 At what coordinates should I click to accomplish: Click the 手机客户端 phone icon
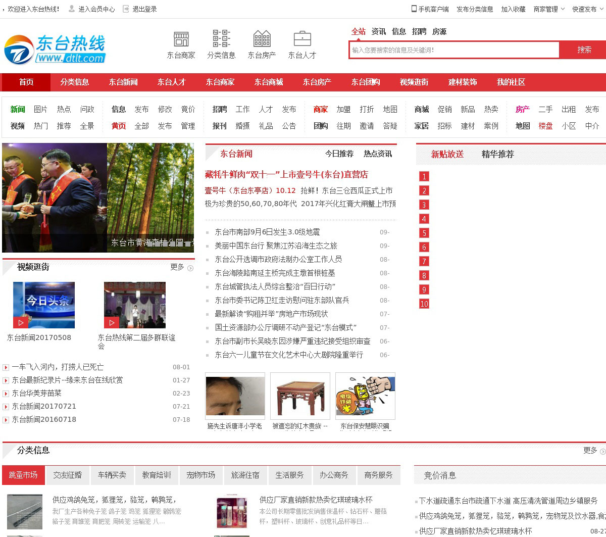coord(414,9)
